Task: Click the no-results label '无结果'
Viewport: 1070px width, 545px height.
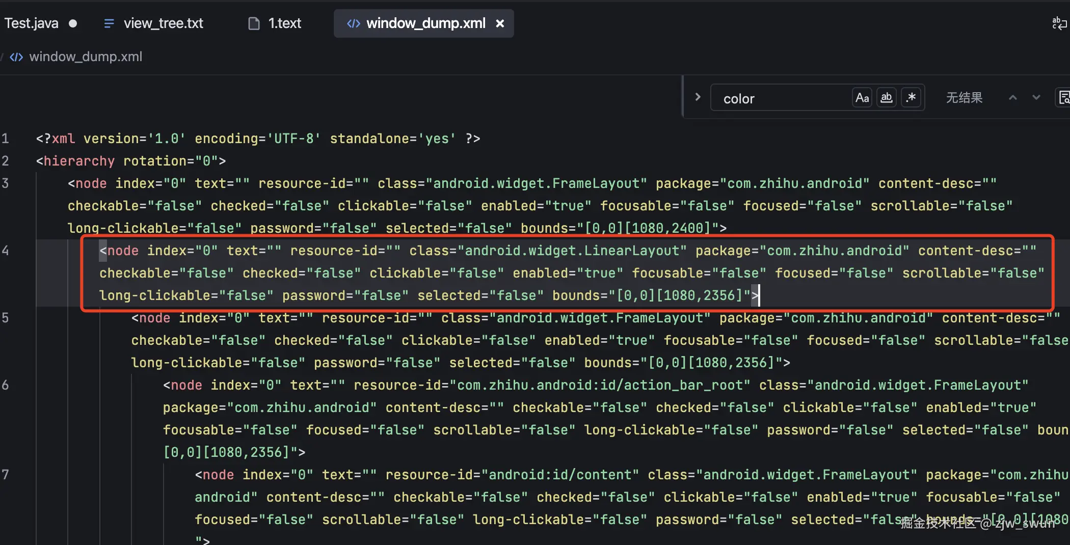Action: 964,97
